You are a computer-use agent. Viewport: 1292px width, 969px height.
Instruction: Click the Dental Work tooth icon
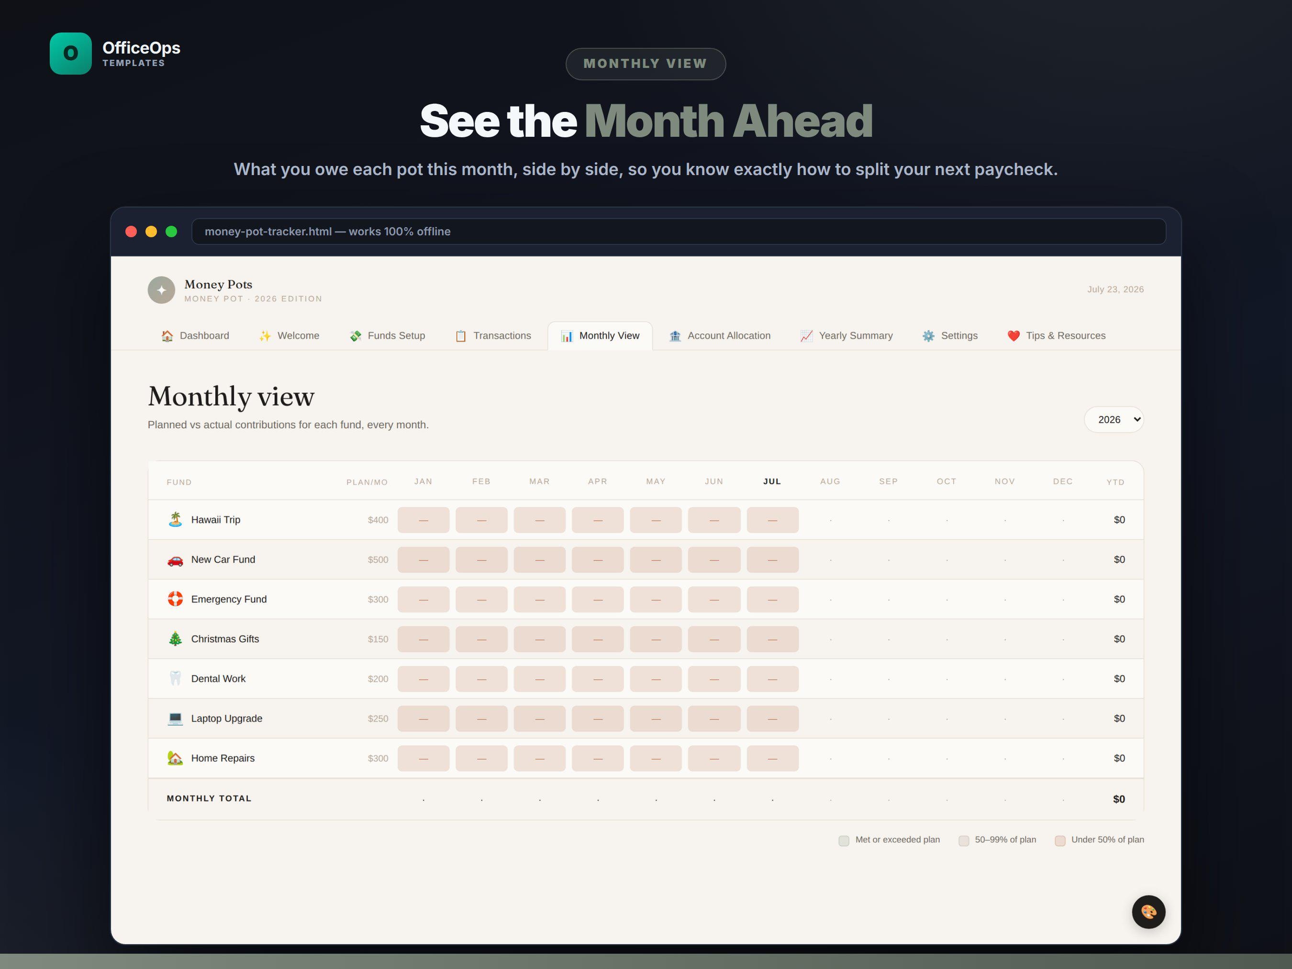175,679
